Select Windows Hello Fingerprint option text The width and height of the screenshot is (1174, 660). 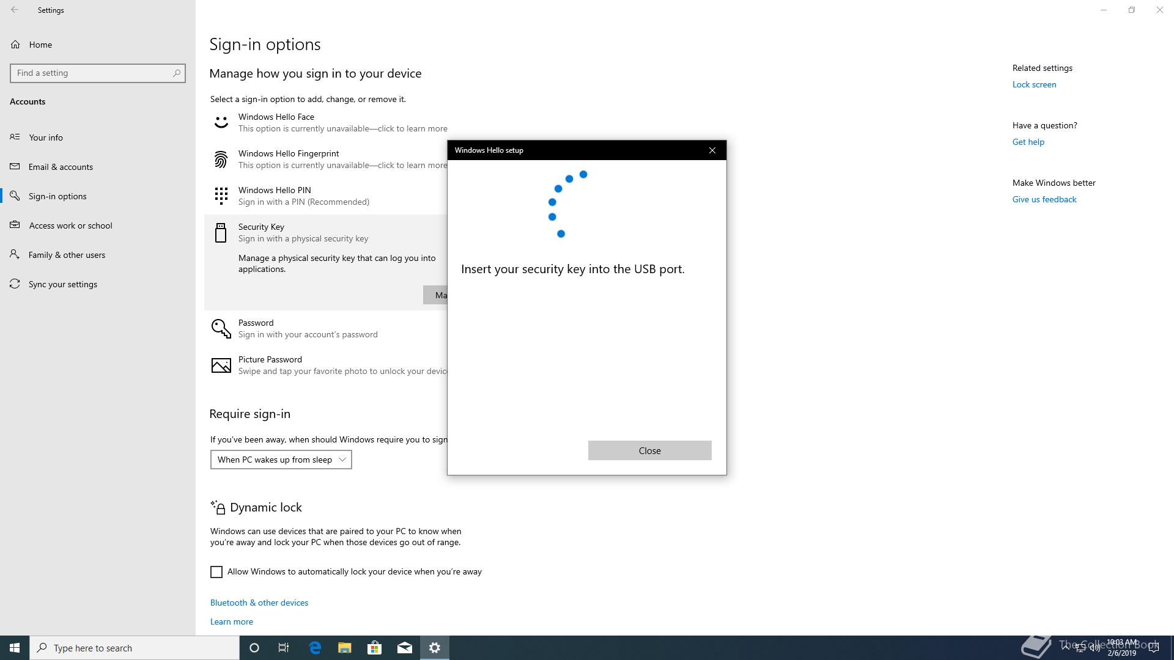(289, 153)
